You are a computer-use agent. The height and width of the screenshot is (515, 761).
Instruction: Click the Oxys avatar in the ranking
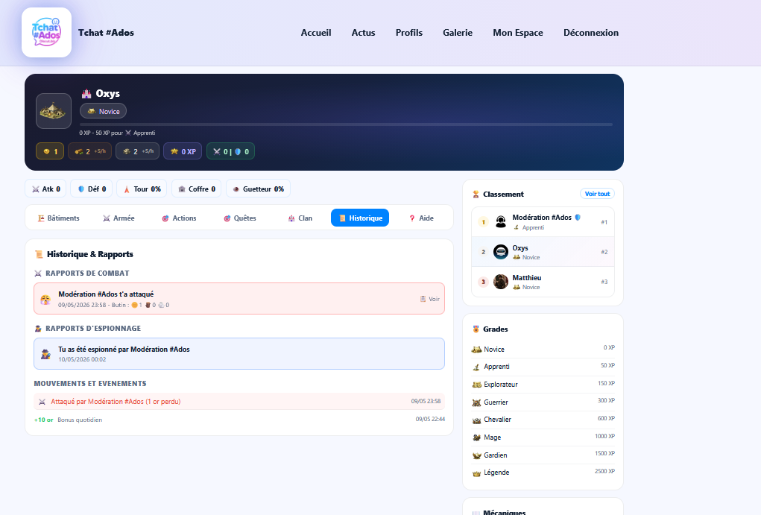click(x=501, y=252)
